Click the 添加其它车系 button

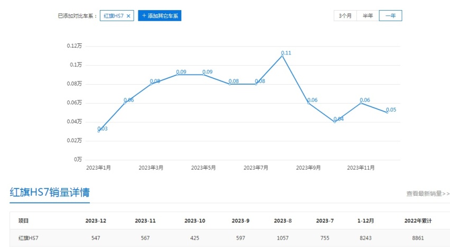pyautogui.click(x=160, y=16)
